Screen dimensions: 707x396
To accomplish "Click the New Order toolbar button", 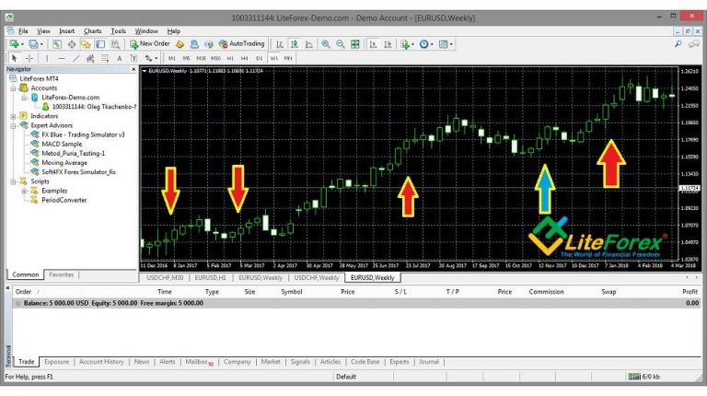I will [149, 43].
